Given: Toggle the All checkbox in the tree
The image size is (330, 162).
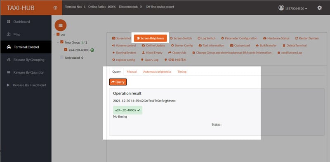Looking at the screenshot, I should coord(58,35).
